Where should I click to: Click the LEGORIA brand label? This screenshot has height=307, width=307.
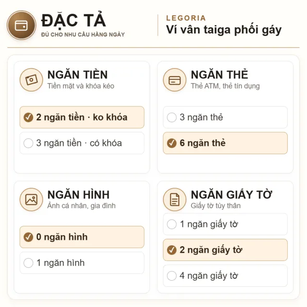point(186,18)
